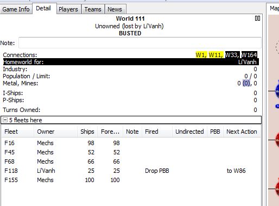Collapse the '5 fleets here' section
This screenshot has height=206, width=279.
[x=5, y=120]
